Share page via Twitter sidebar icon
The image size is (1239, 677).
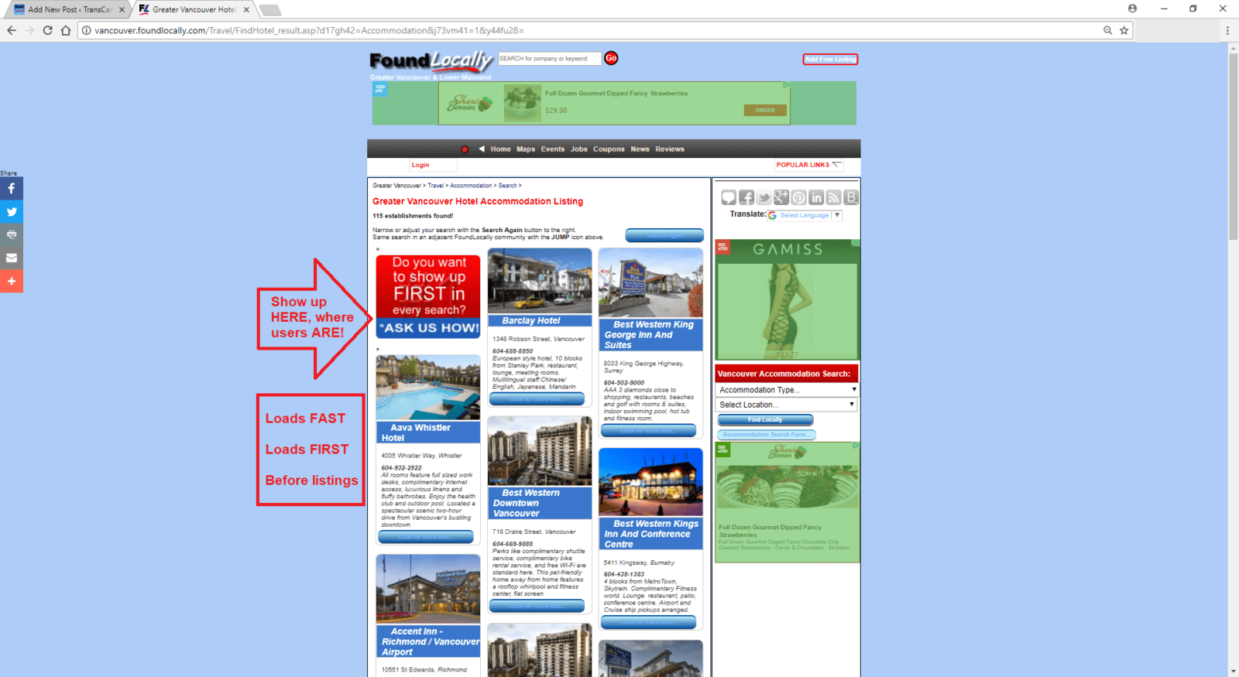[x=12, y=212]
